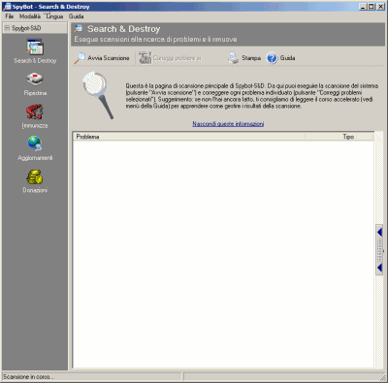Screen dimensions: 388x383
Task: Collapse the Spybot-S&D sidebar section
Action: coord(7,28)
